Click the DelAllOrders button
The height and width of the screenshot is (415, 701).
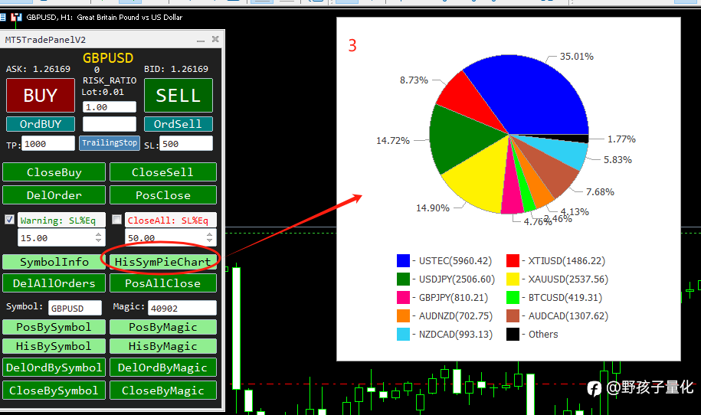click(54, 283)
